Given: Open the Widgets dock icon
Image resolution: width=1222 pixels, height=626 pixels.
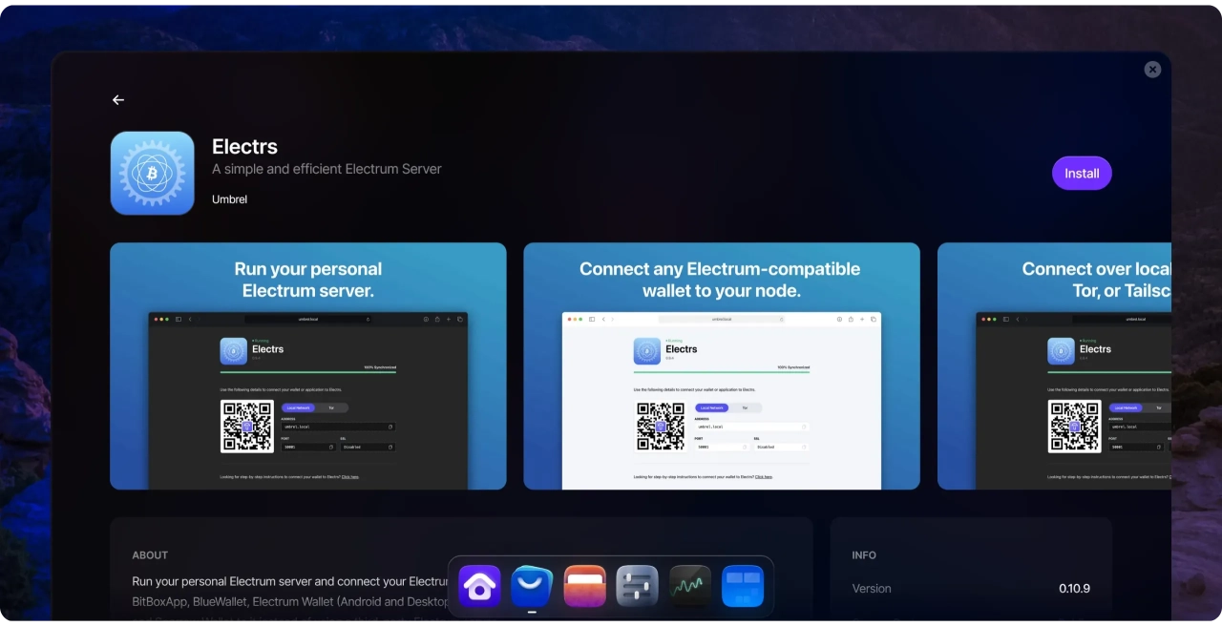Looking at the screenshot, I should pyautogui.click(x=742, y=587).
